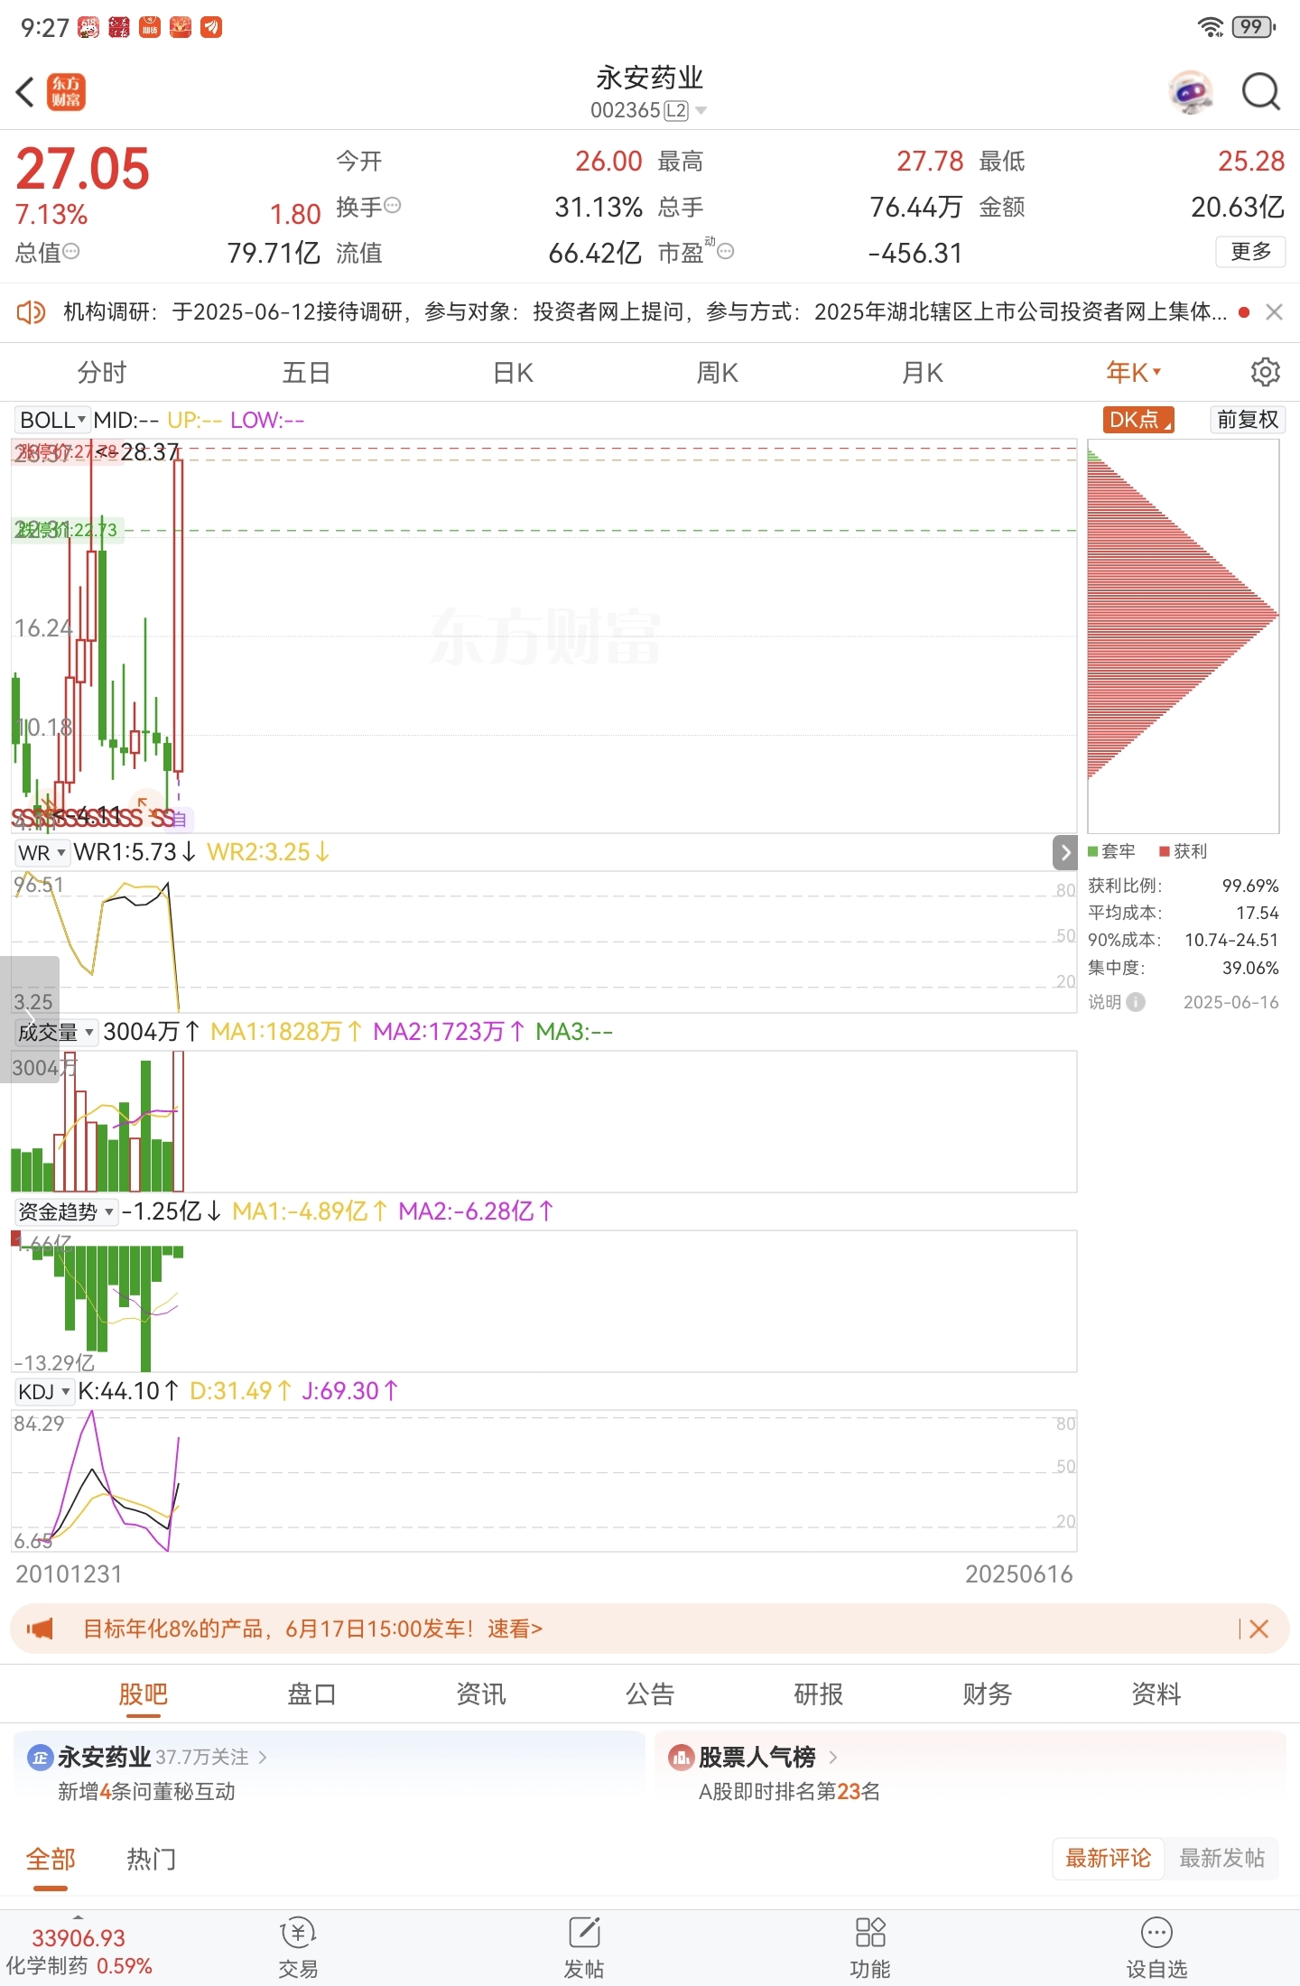
Task: Switch to 五日 chart tab
Action: tap(306, 372)
